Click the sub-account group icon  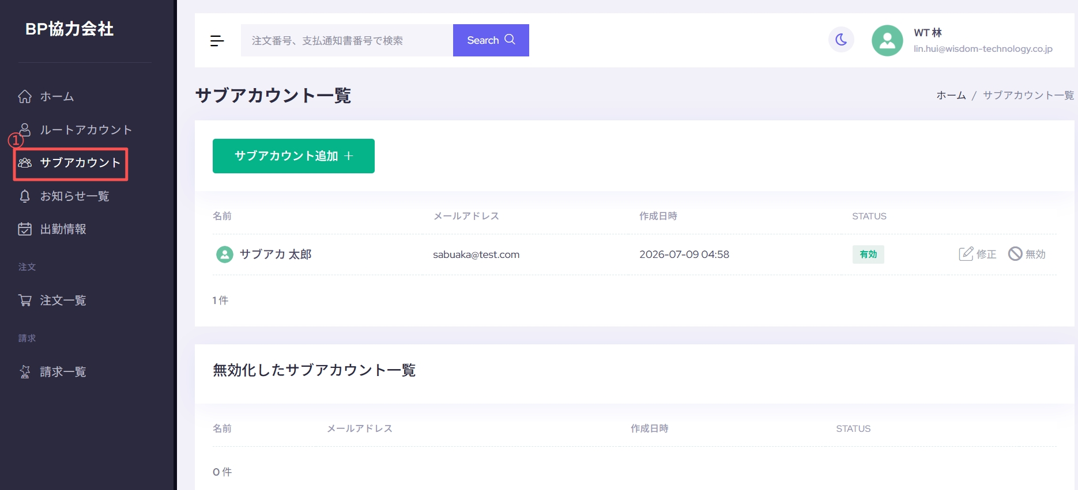pyautogui.click(x=25, y=163)
